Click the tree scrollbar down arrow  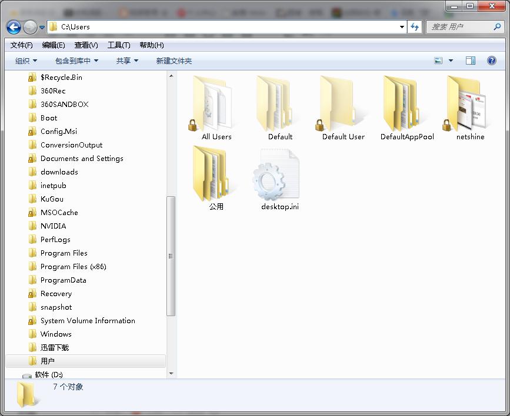click(171, 374)
